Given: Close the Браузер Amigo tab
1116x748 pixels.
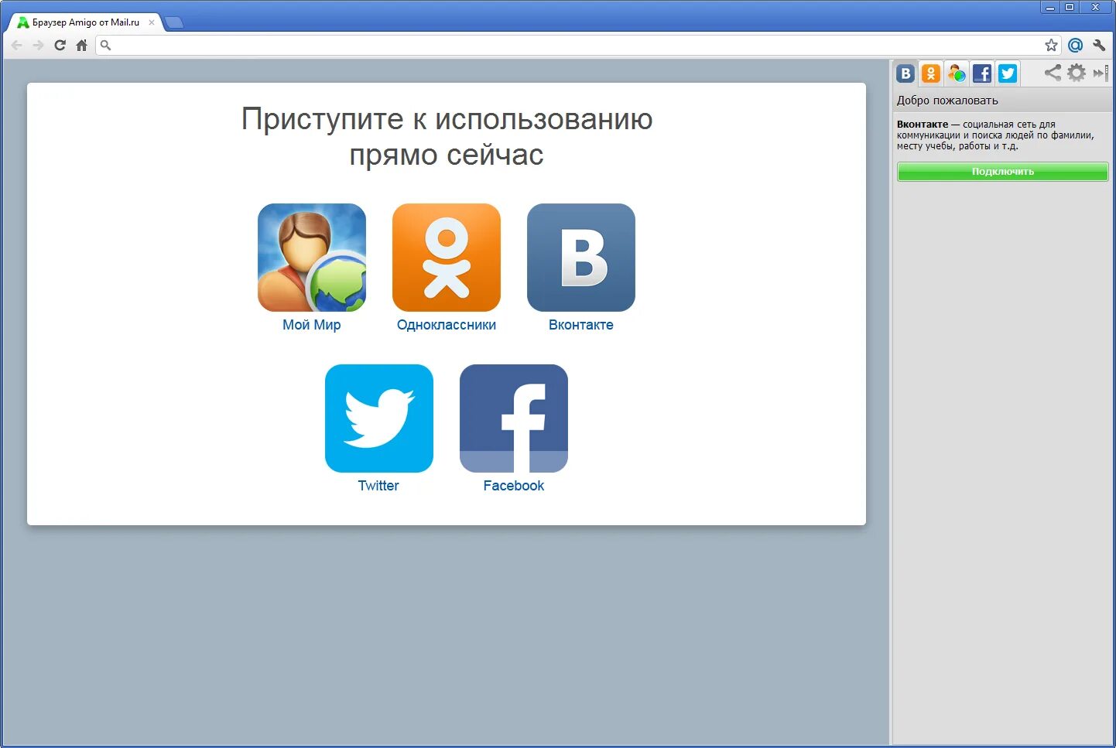Looking at the screenshot, I should coord(152,22).
